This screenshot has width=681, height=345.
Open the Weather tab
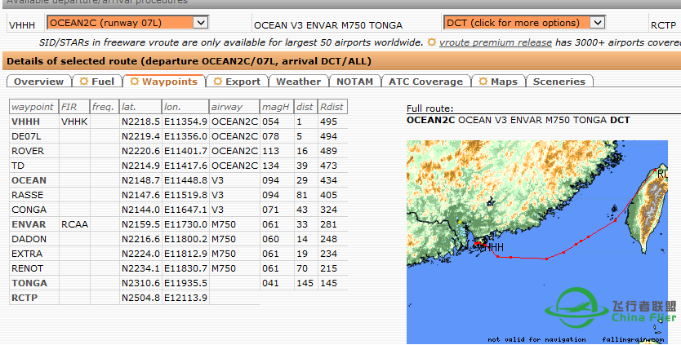(x=298, y=82)
